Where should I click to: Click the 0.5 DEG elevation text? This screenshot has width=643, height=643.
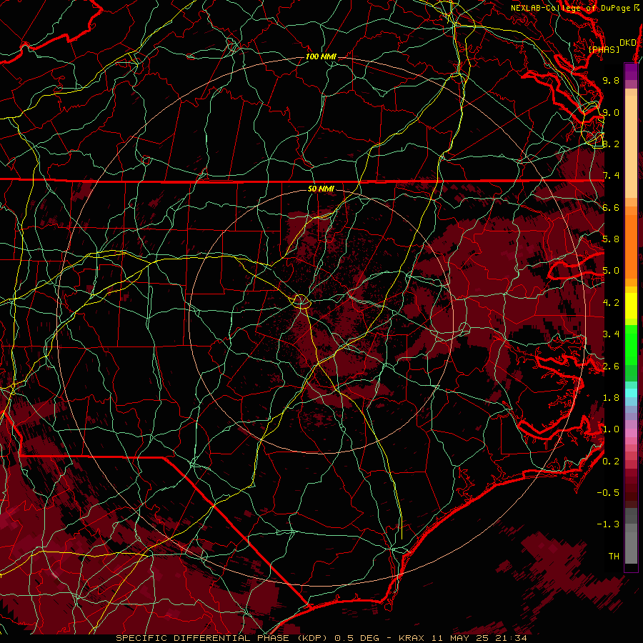tap(357, 638)
